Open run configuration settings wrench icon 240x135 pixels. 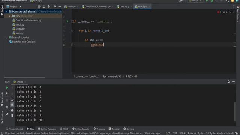[7, 93]
